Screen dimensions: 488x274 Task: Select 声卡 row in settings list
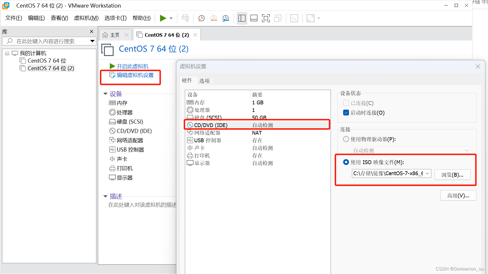click(x=258, y=148)
